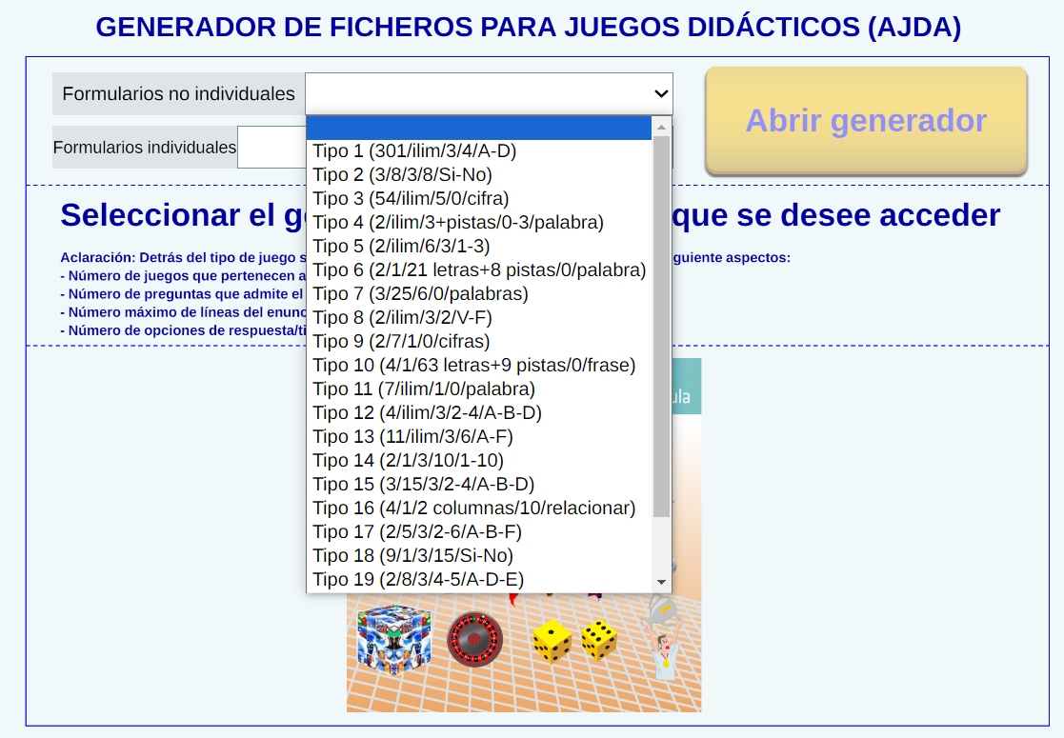The height and width of the screenshot is (738, 1064).
Task: Select Tipo 1 (301/ilim/3/4/A-D)
Action: pos(414,150)
